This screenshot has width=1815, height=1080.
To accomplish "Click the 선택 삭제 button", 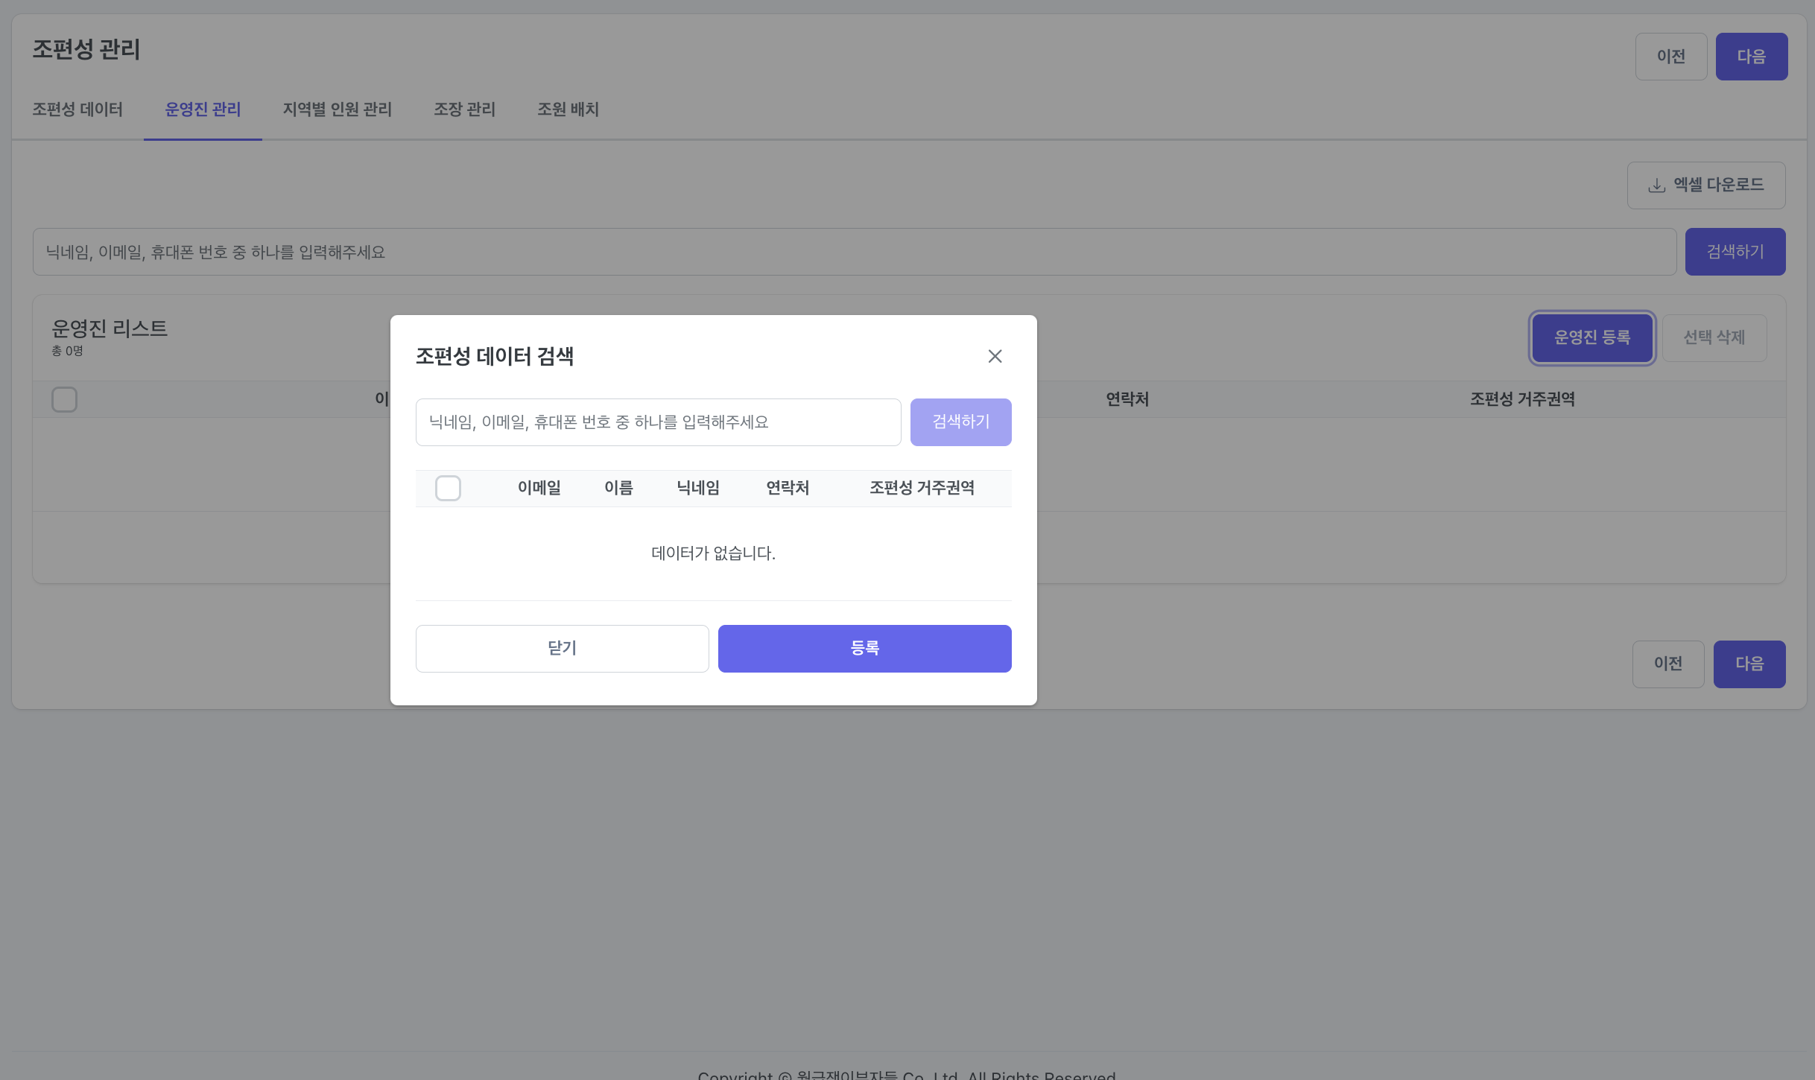I will point(1714,337).
